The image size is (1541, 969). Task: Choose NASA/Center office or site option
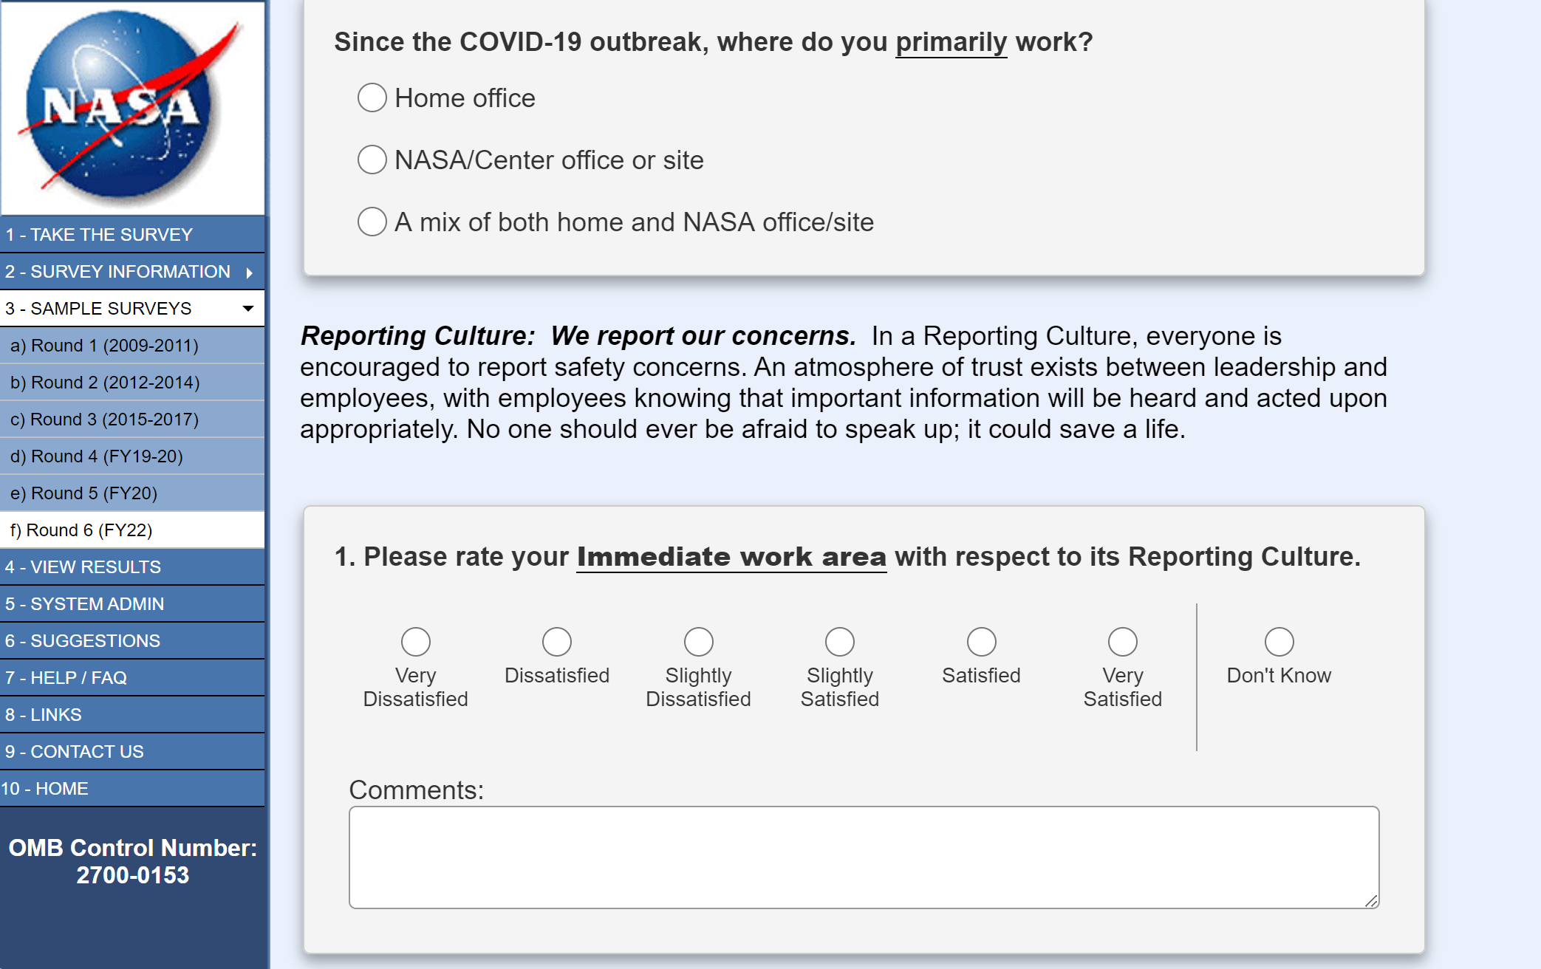(x=372, y=160)
